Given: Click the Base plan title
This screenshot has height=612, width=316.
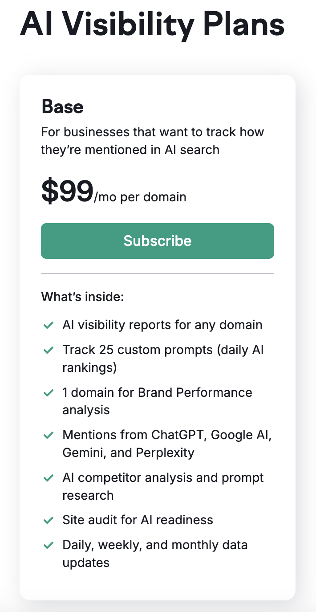Looking at the screenshot, I should (62, 107).
